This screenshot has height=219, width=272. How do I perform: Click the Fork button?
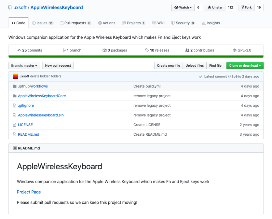[x=246, y=7]
